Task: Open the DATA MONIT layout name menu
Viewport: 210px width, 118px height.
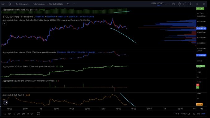Action: (x=158, y=3)
